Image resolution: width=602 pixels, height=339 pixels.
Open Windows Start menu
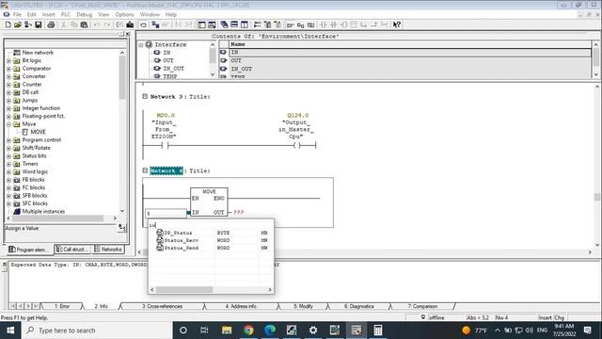[10, 331]
